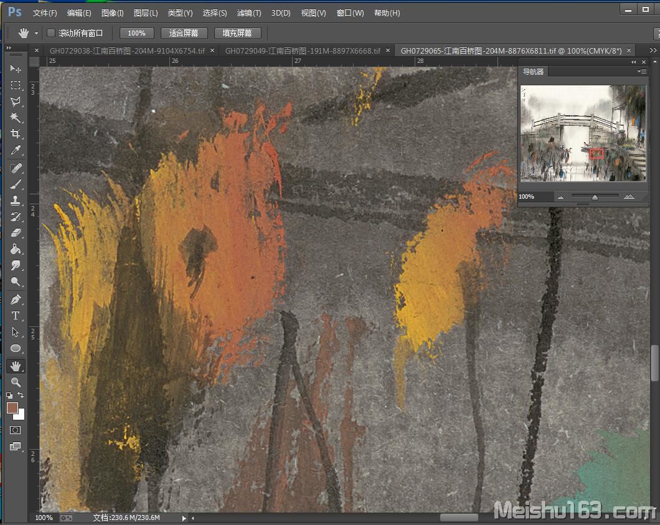660x525 pixels.
Task: Click the Navigator zoom percentage field
Action: click(x=535, y=197)
